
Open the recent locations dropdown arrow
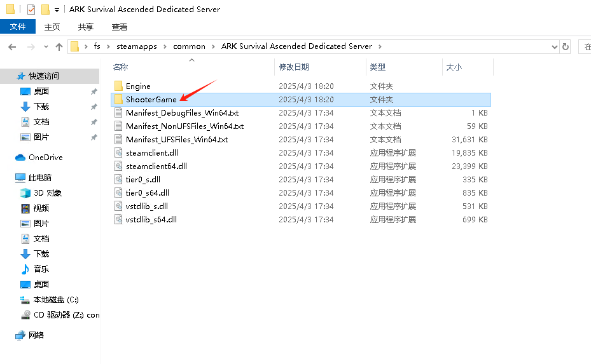pos(46,46)
